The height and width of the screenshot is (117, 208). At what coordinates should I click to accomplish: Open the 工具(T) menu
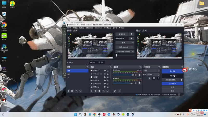point(115,28)
